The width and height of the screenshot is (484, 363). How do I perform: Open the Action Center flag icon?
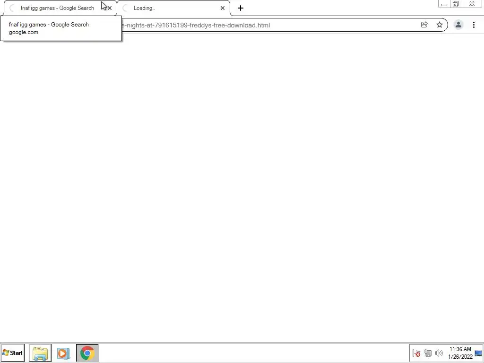click(x=416, y=353)
